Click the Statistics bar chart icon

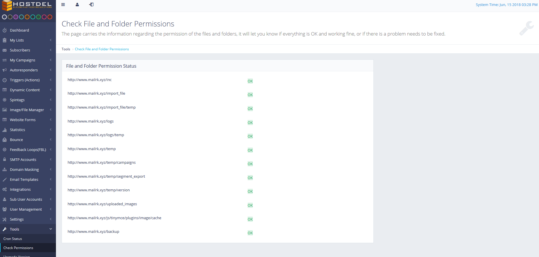coord(5,130)
